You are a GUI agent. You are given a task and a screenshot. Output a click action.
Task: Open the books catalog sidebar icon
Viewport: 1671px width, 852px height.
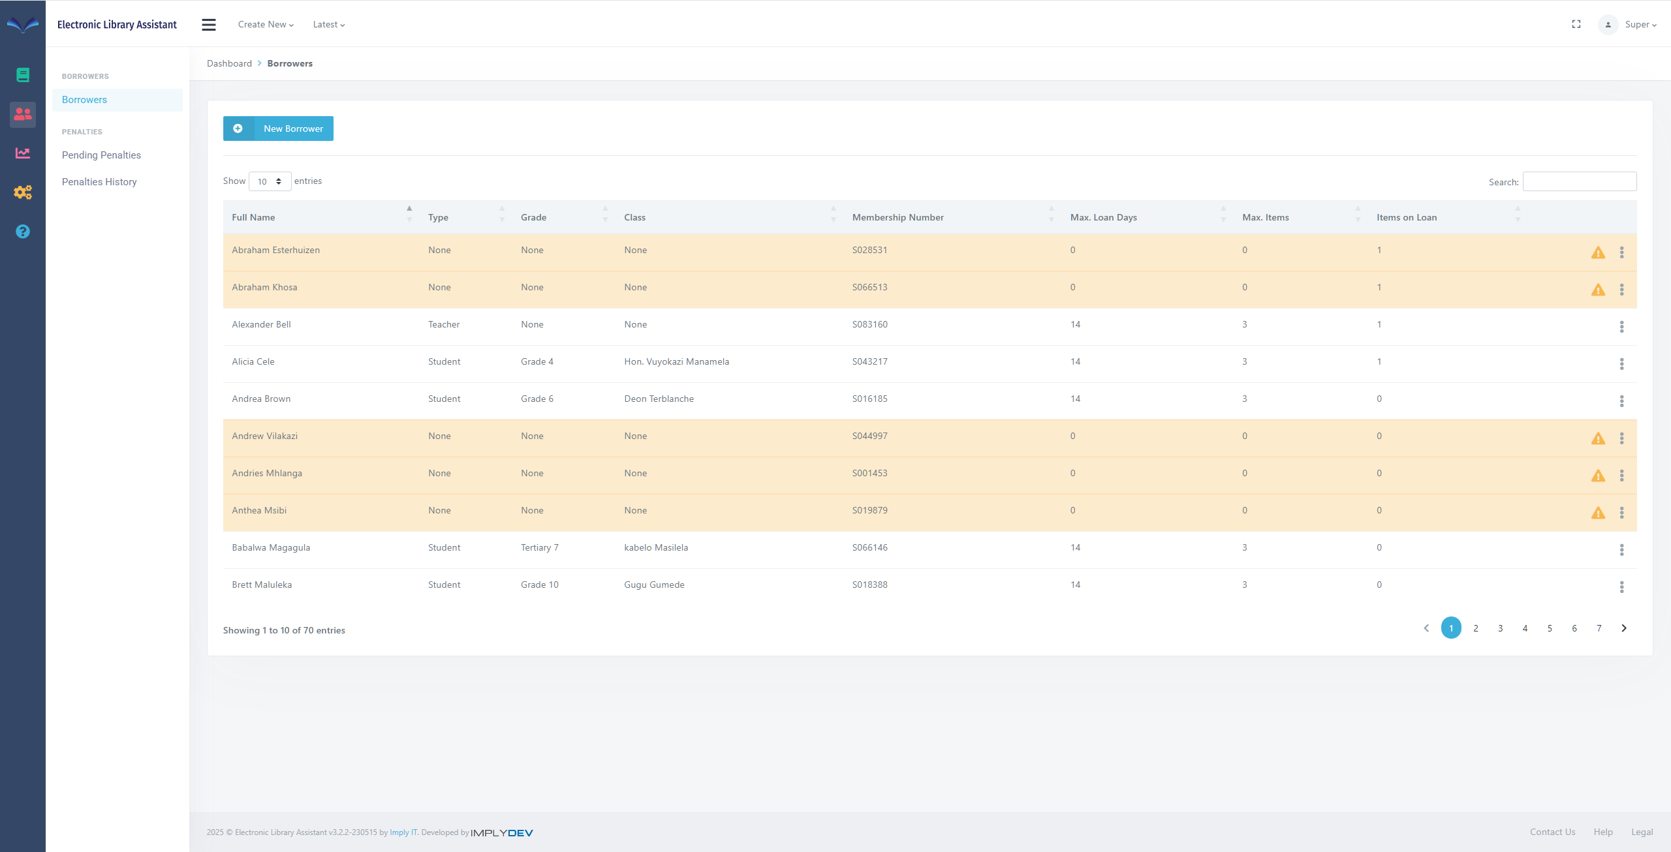click(x=23, y=75)
